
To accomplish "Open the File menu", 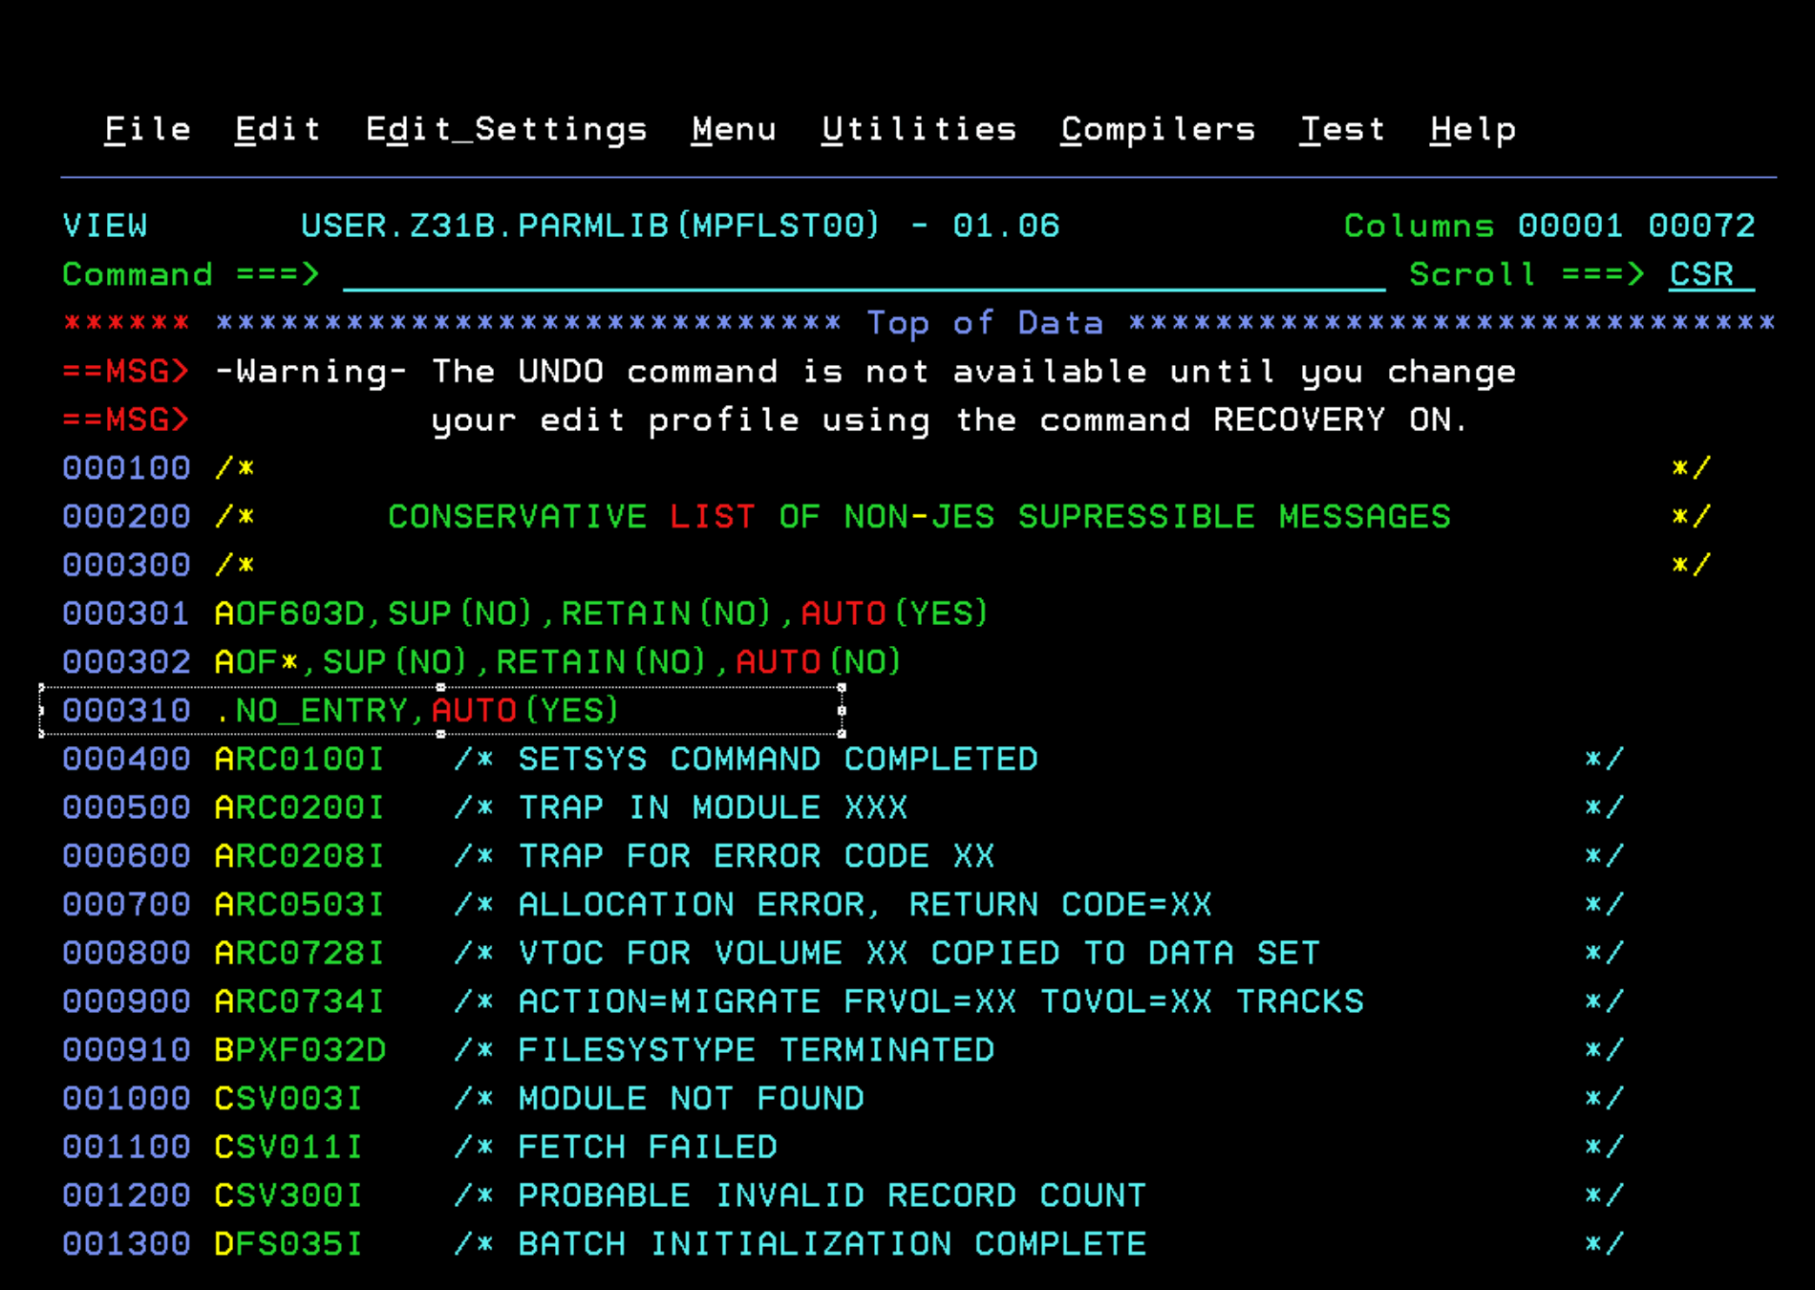I will pos(147,129).
